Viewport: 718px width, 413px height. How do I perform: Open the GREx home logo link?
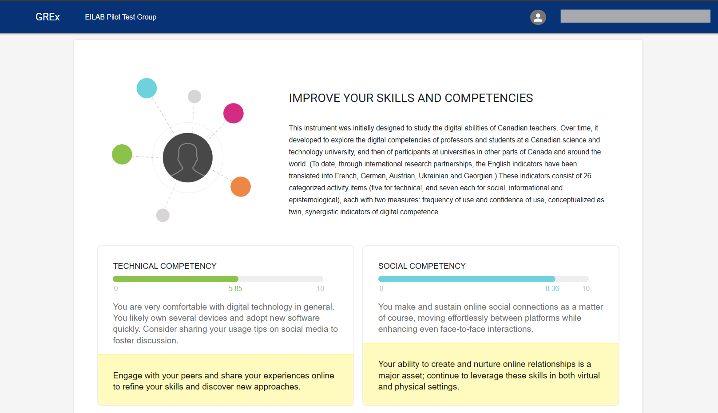48,17
